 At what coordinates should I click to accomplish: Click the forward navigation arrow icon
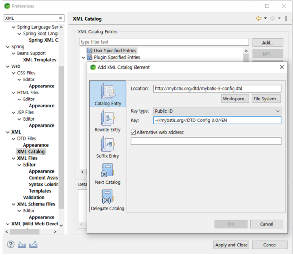272,18
